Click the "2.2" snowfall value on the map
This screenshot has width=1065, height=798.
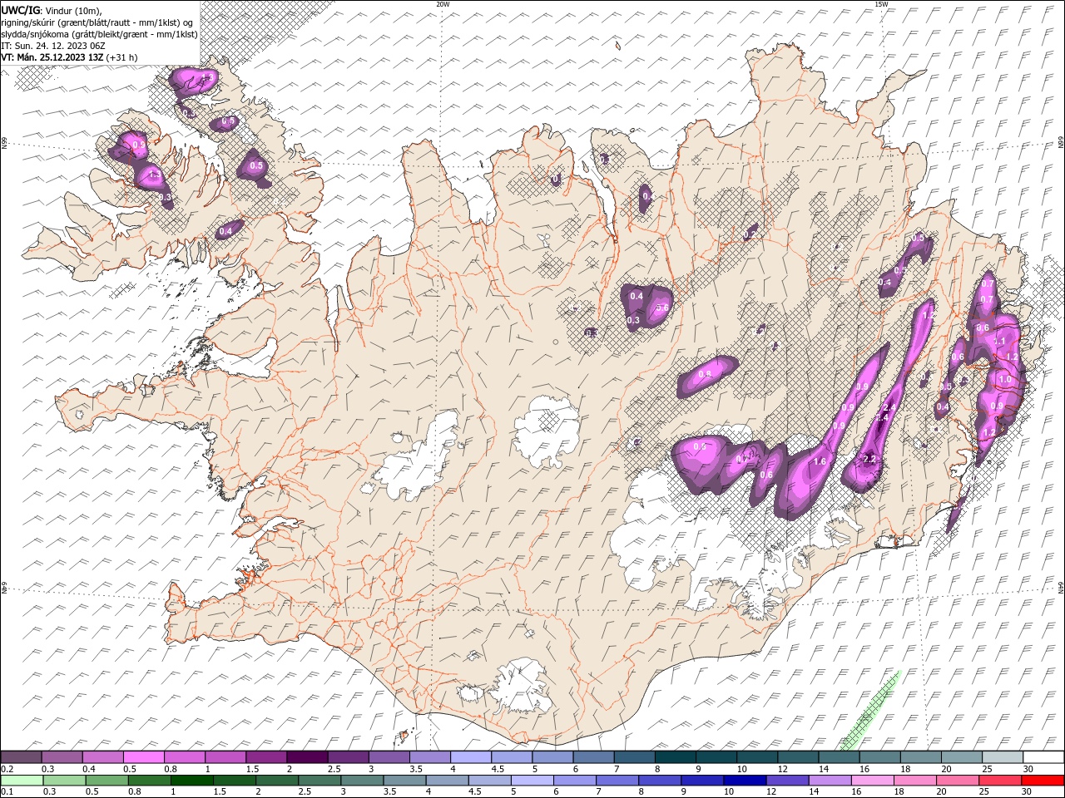point(870,459)
